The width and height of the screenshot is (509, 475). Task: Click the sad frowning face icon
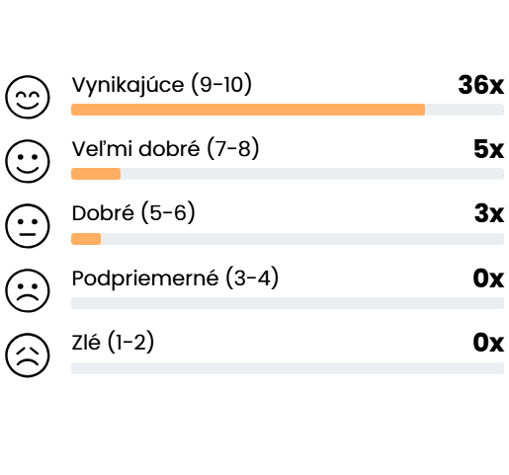click(28, 290)
